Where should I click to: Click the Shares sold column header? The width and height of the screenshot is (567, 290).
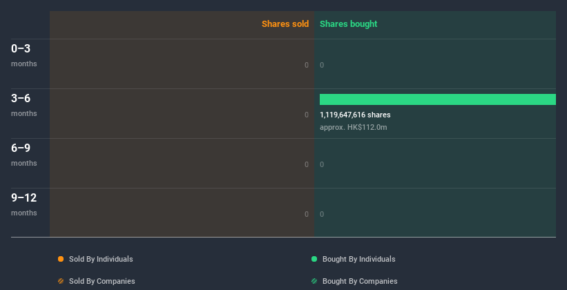pyautogui.click(x=285, y=24)
